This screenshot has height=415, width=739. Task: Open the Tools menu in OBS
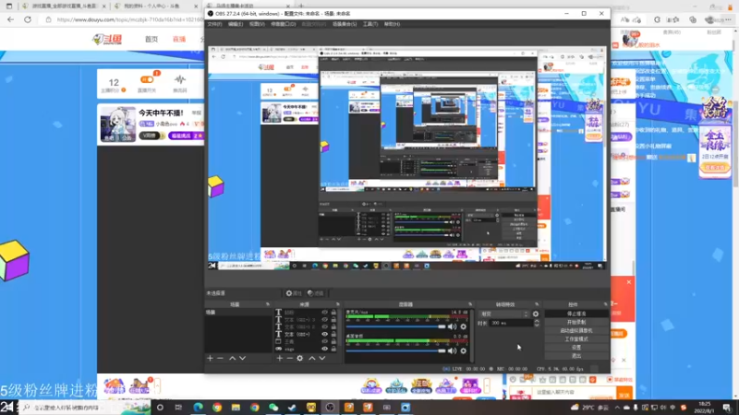tap(370, 24)
